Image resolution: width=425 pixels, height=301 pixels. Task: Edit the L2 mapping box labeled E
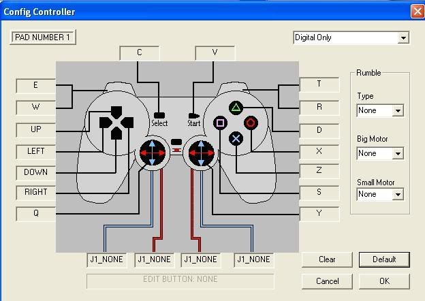[x=36, y=86]
